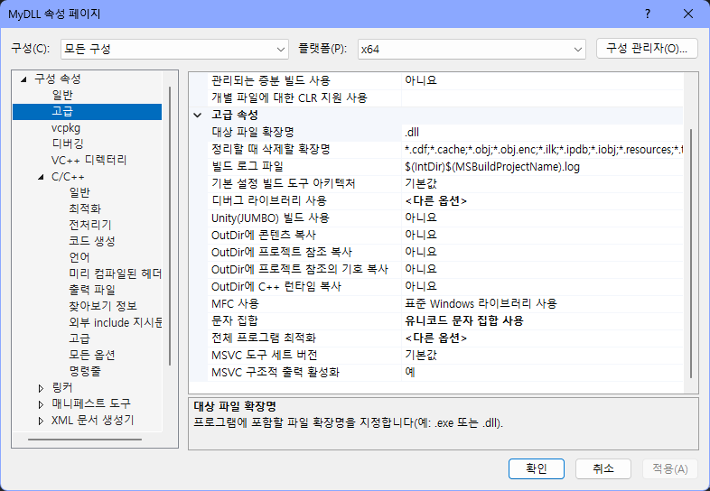Collapse the 구성 속성 tree node

pos(23,79)
